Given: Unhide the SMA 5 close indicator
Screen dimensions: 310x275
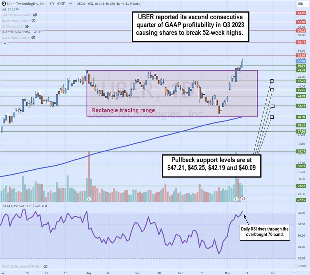Looking at the screenshot, I should point(33,38).
